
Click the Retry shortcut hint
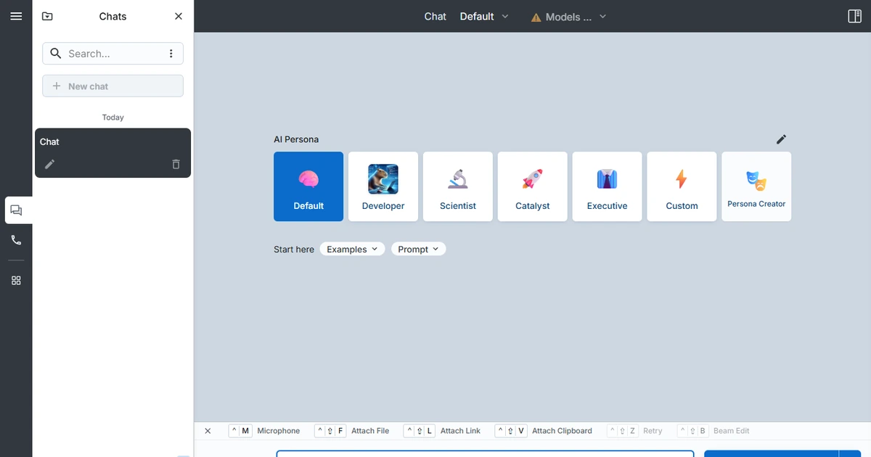tap(635, 431)
